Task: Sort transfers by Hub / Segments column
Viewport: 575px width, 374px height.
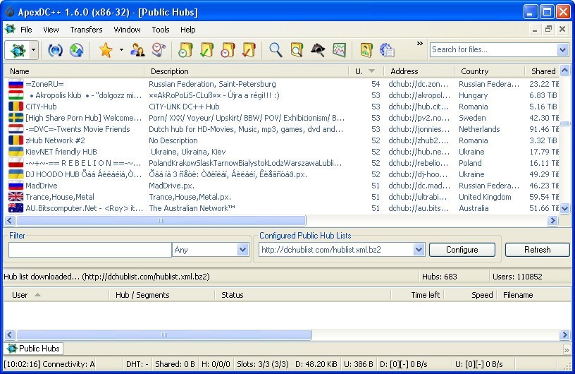Action: point(162,295)
